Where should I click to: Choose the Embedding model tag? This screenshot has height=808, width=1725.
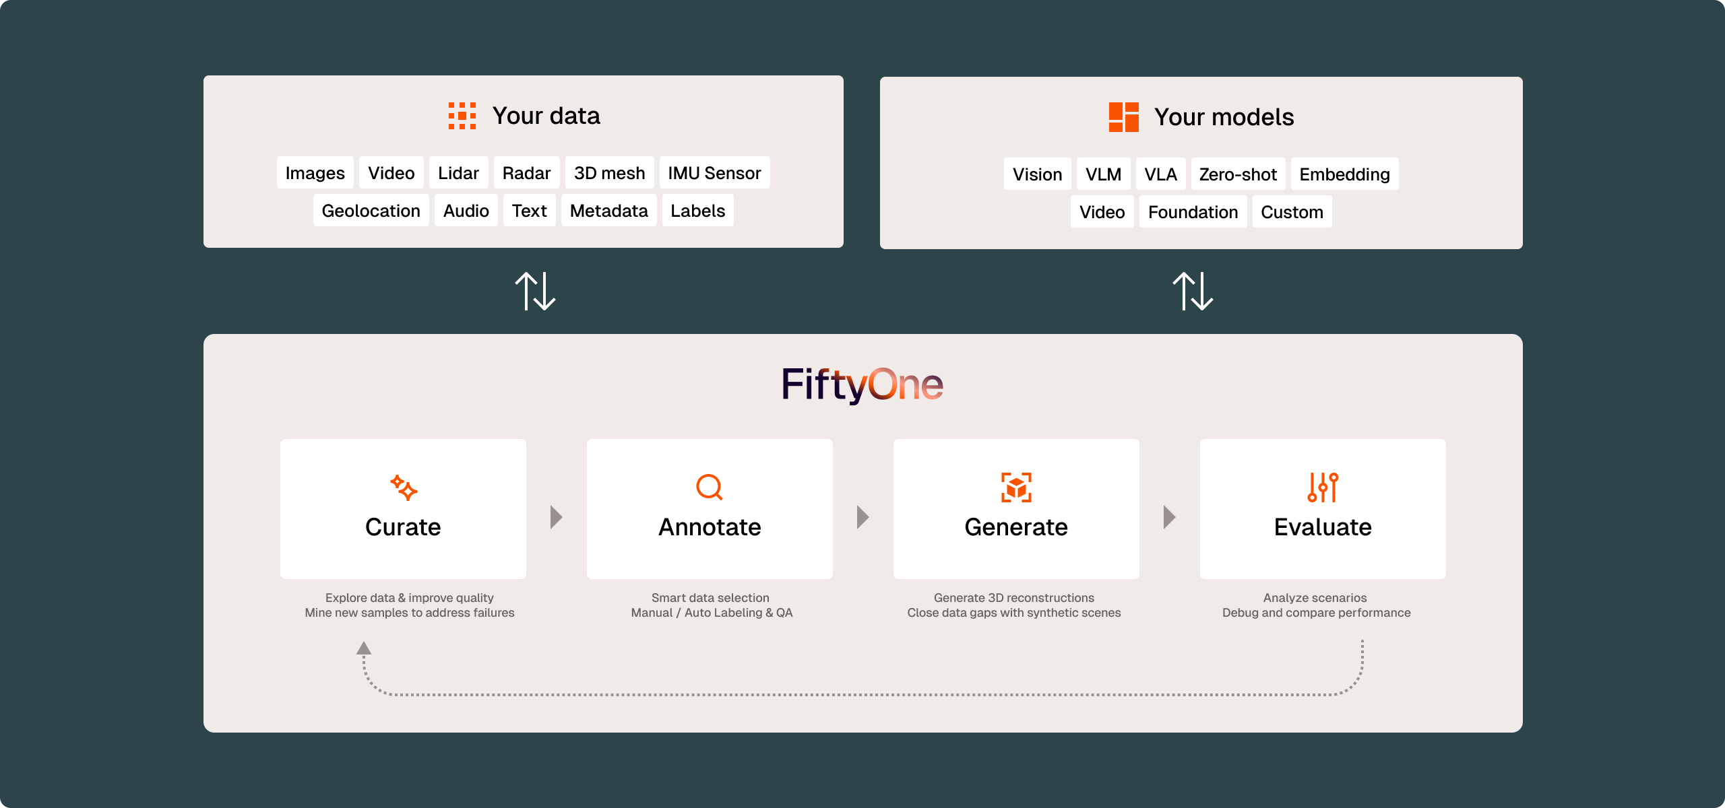click(1344, 174)
